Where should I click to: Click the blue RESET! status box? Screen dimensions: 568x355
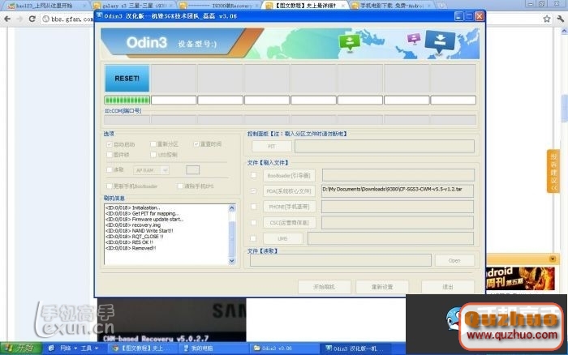(x=127, y=78)
